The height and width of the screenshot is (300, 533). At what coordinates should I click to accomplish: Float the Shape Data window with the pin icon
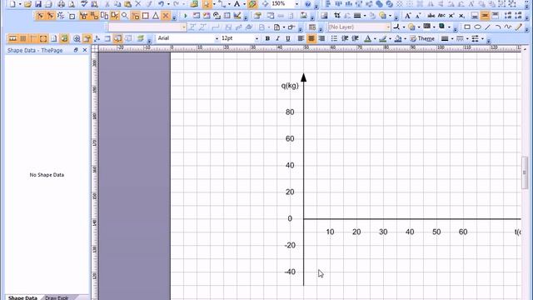[x=76, y=50]
